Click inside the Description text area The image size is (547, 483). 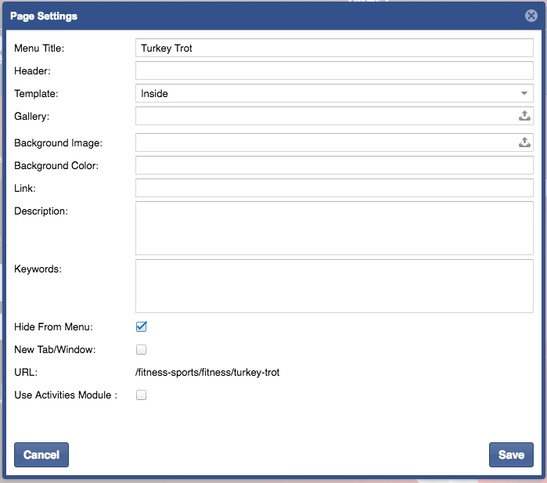pos(334,228)
